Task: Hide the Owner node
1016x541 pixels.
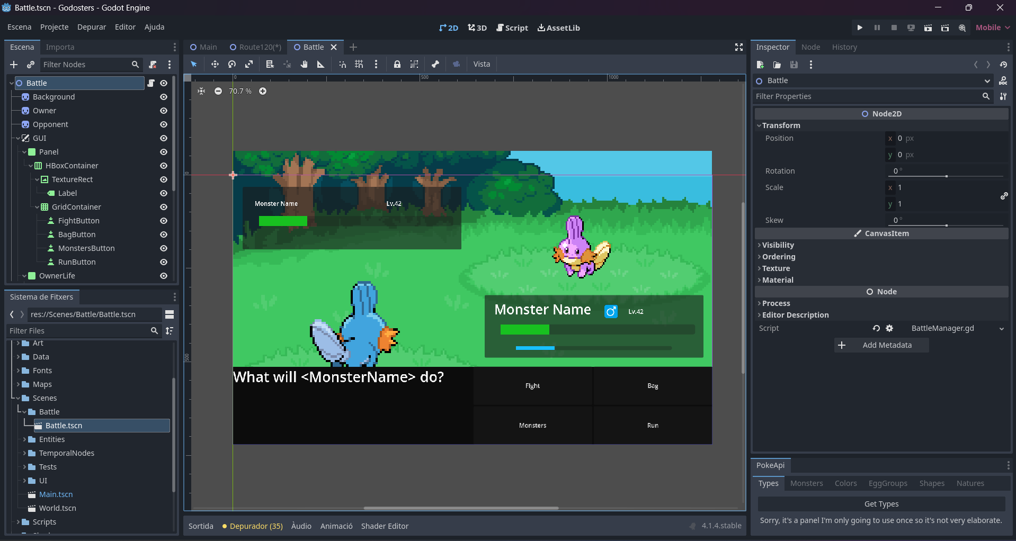Action: click(x=164, y=111)
